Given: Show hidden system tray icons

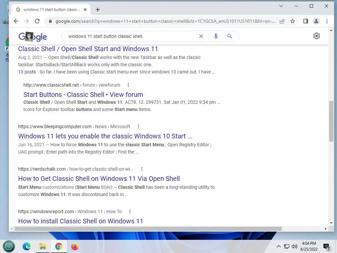Looking at the screenshot, I should tap(278, 246).
